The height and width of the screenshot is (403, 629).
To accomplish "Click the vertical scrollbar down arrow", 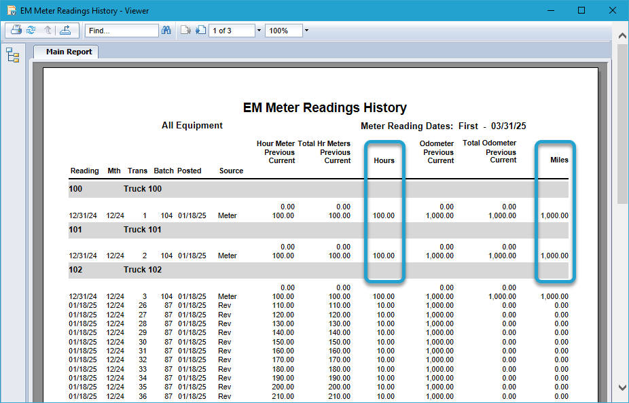I will [622, 388].
